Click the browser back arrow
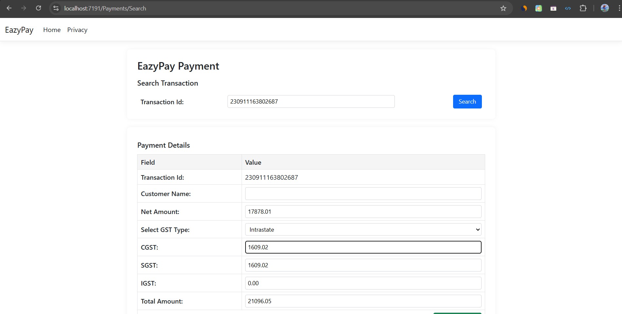Image resolution: width=622 pixels, height=314 pixels. tap(9, 8)
